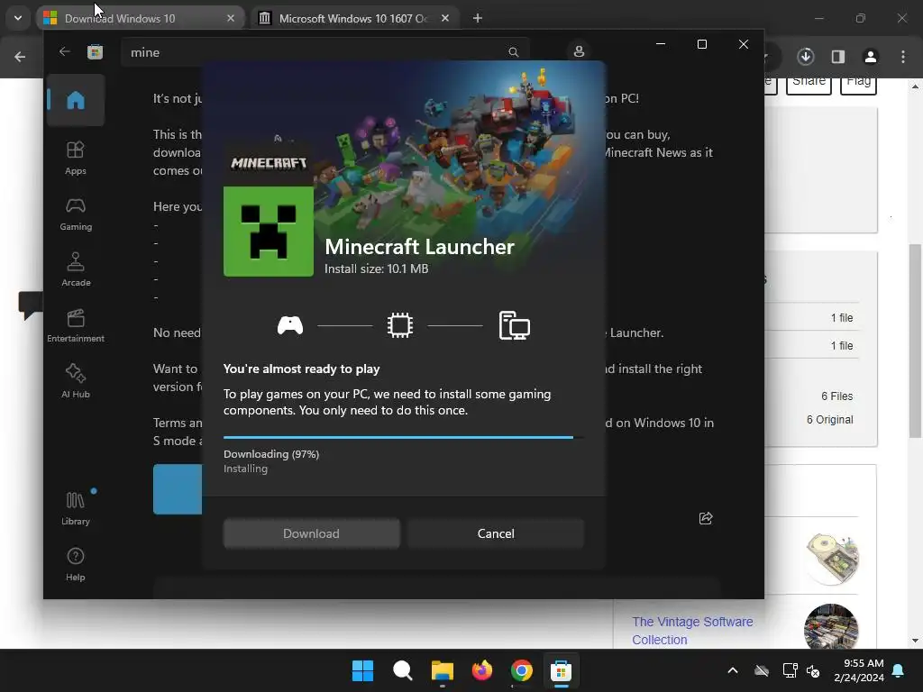Close the Download Windows 10 tab
923x692 pixels.
pos(230,18)
